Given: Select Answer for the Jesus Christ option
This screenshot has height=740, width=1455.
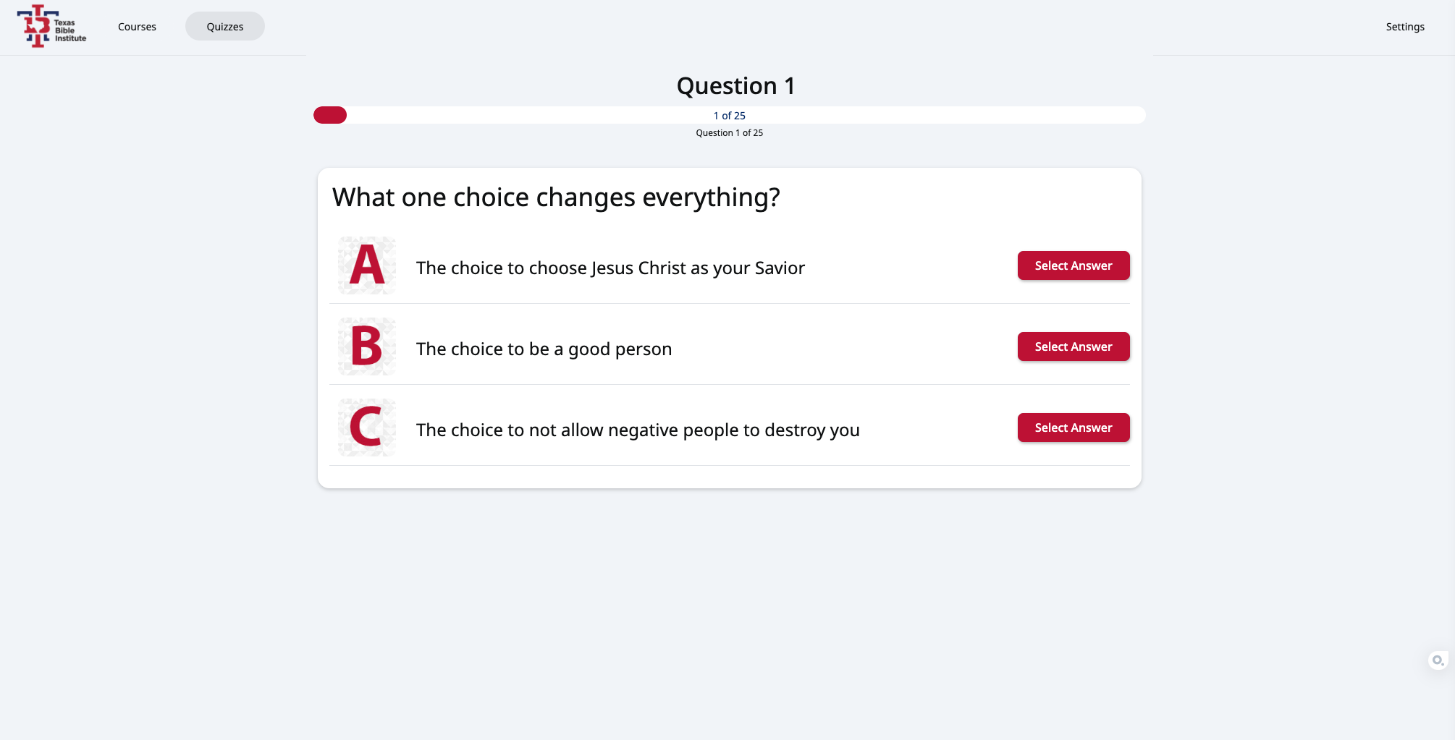Looking at the screenshot, I should click(1074, 265).
